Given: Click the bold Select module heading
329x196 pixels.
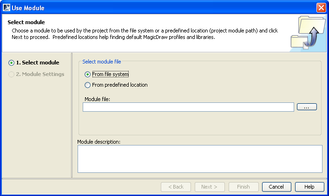Looking at the screenshot, I should coord(26,22).
